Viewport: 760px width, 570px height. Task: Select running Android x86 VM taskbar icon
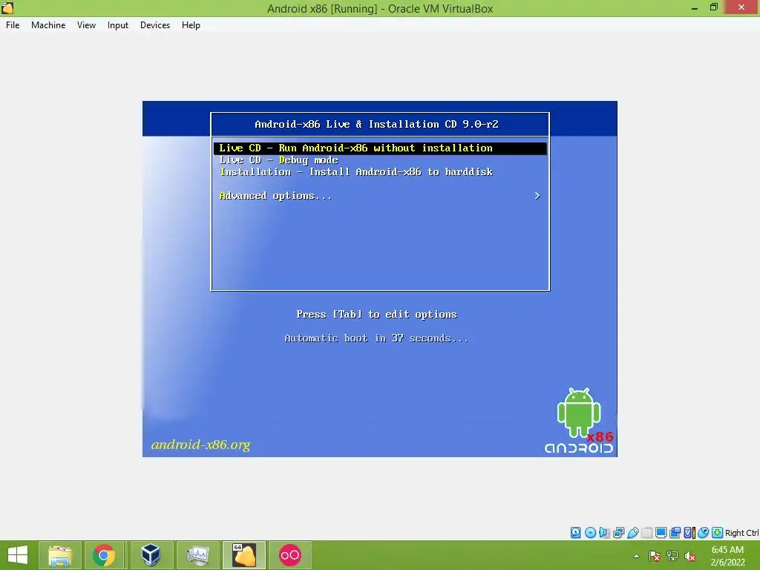243,555
